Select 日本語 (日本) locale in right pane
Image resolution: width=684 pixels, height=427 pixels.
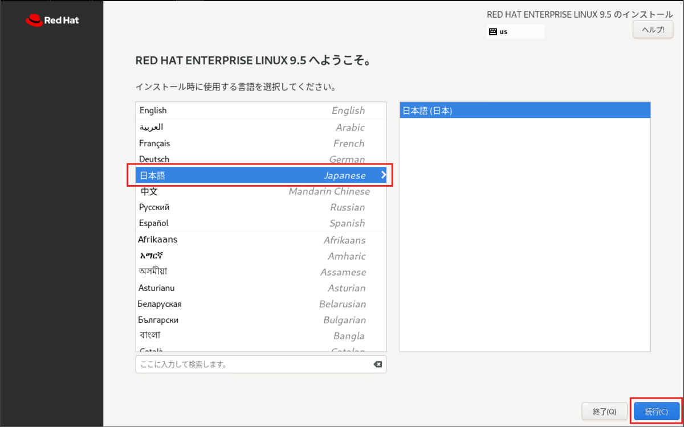pyautogui.click(x=525, y=110)
